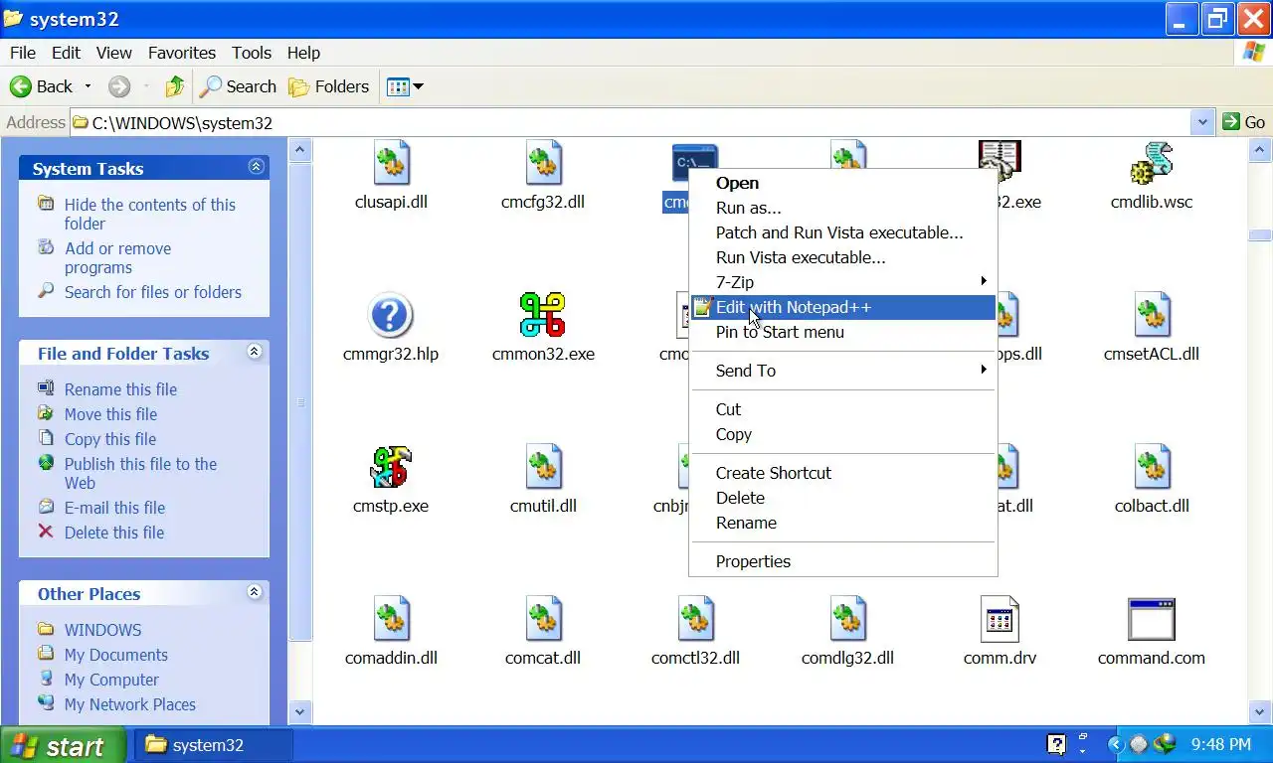The height and width of the screenshot is (763, 1273).
Task: Select the comm.drv file icon
Action: (1000, 619)
